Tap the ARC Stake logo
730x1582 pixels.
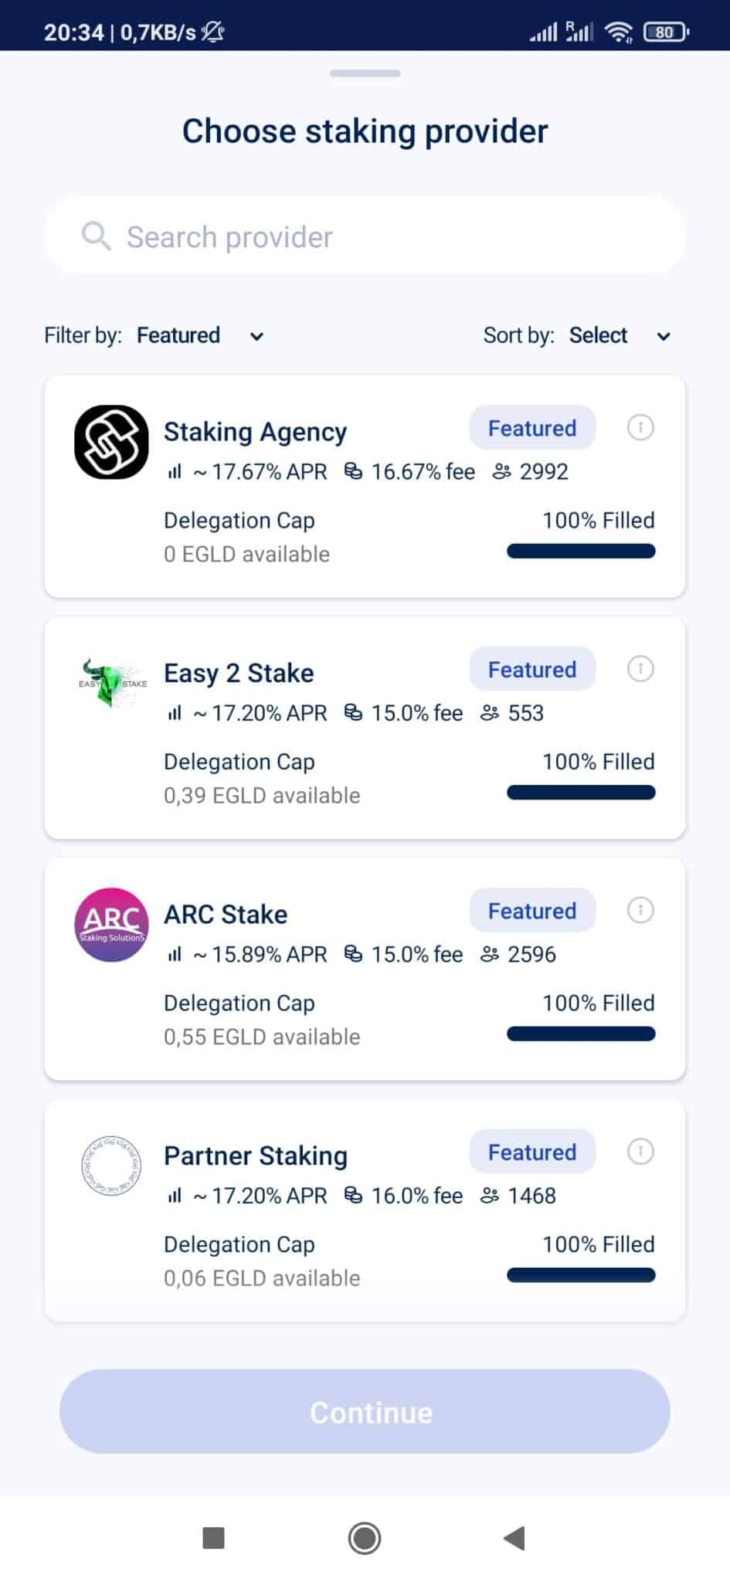tap(111, 925)
